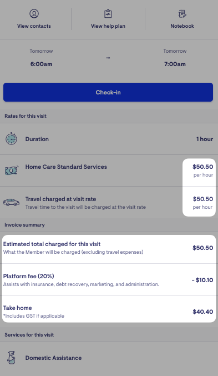Screen dimensions: 218x376
Task: Open the Notebook icon
Action: pos(182,14)
